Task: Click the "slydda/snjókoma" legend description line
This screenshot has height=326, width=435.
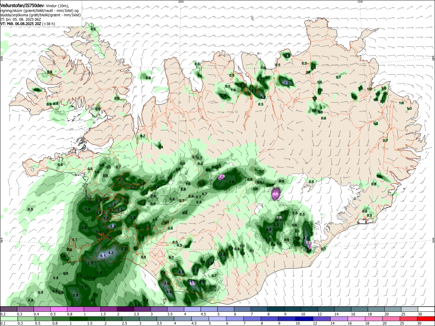Action: 40,15
